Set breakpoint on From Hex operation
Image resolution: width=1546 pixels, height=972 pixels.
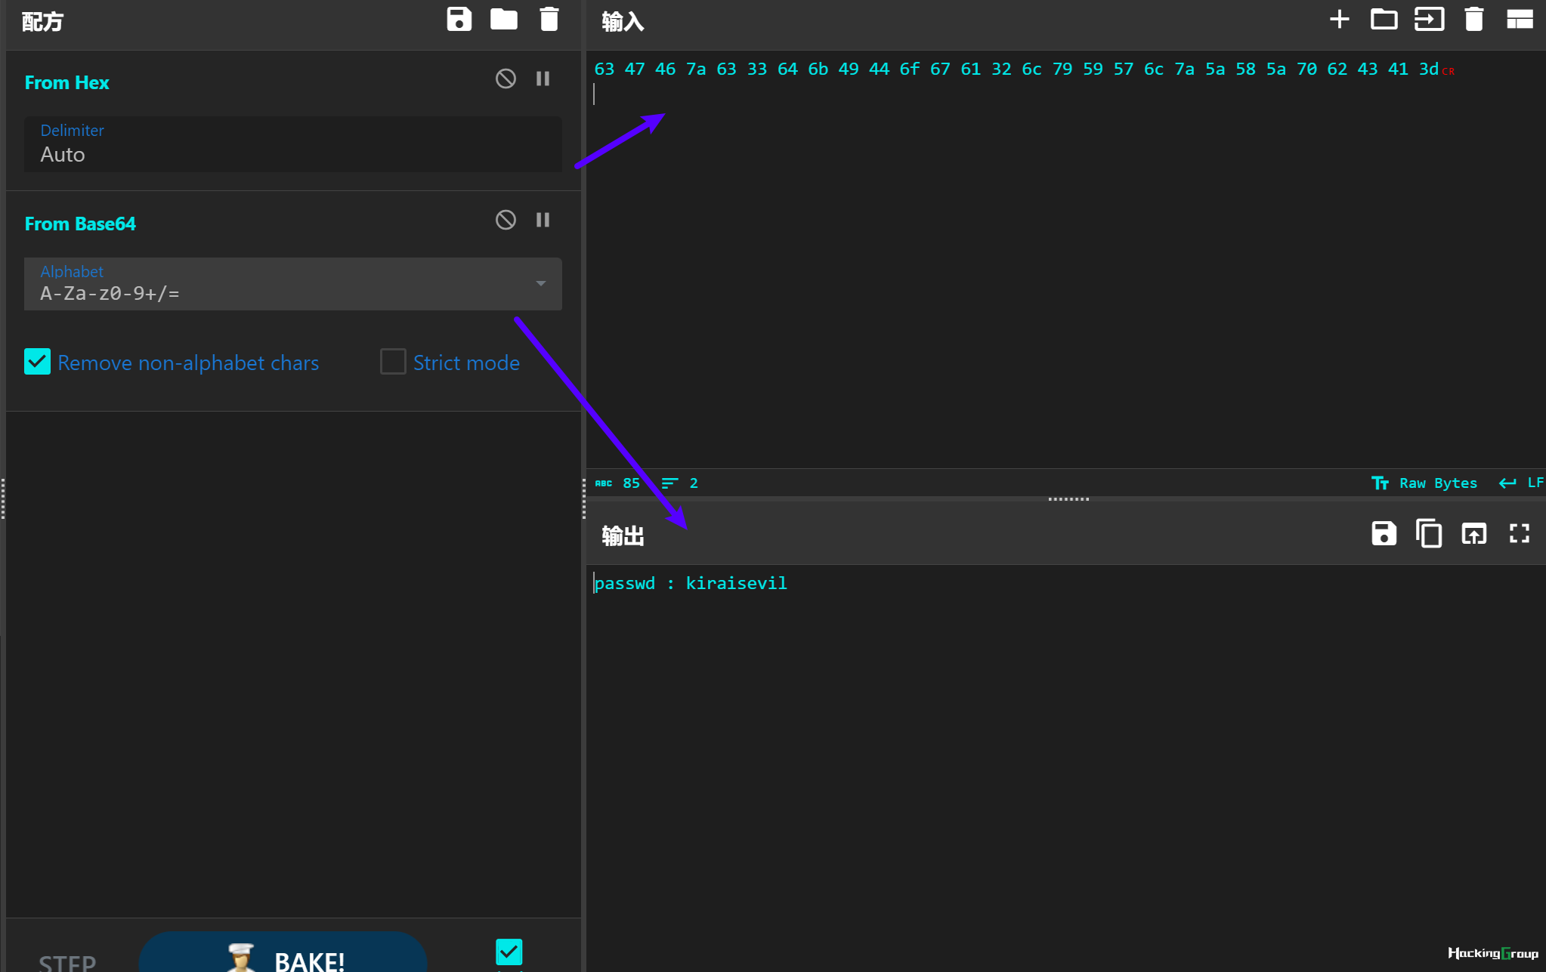point(543,79)
